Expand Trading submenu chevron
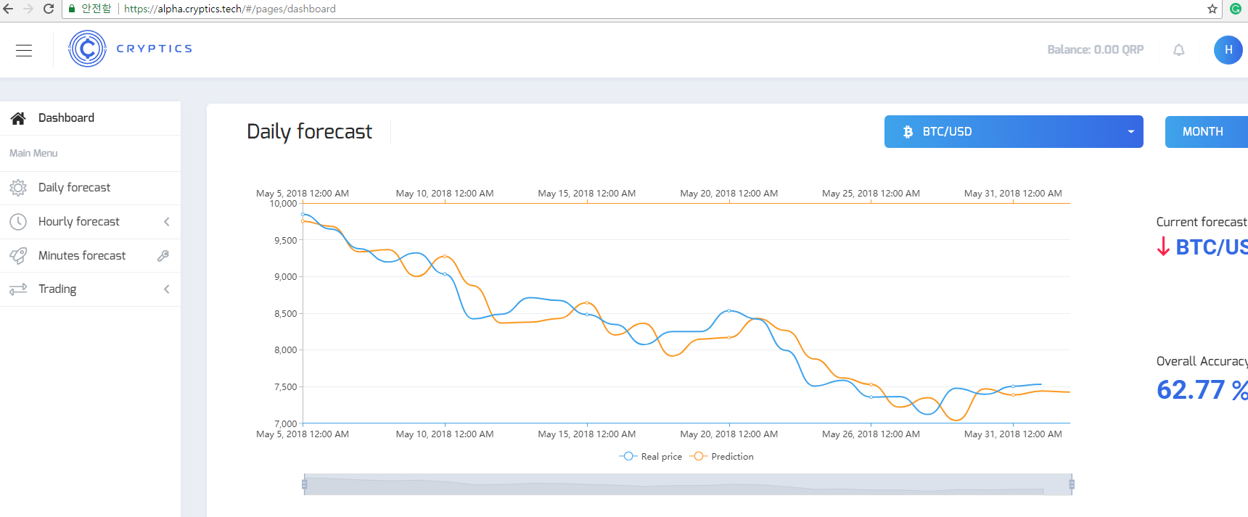 [167, 289]
